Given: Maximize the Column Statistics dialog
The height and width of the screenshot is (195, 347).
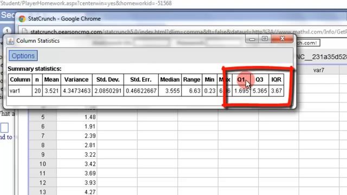Looking at the screenshot, I should click(265, 39).
